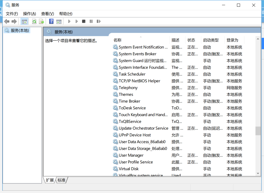Image resolution: width=264 pixels, height=193 pixels.
Task: Click the second Start service arrow icon
Action: point(76,21)
